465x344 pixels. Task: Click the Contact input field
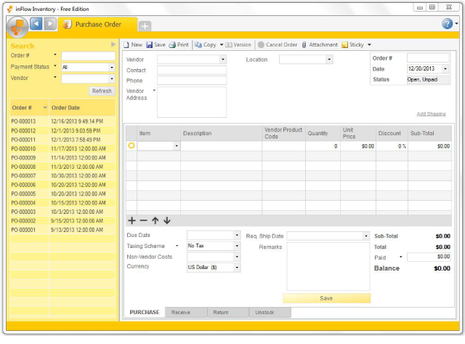tap(192, 71)
